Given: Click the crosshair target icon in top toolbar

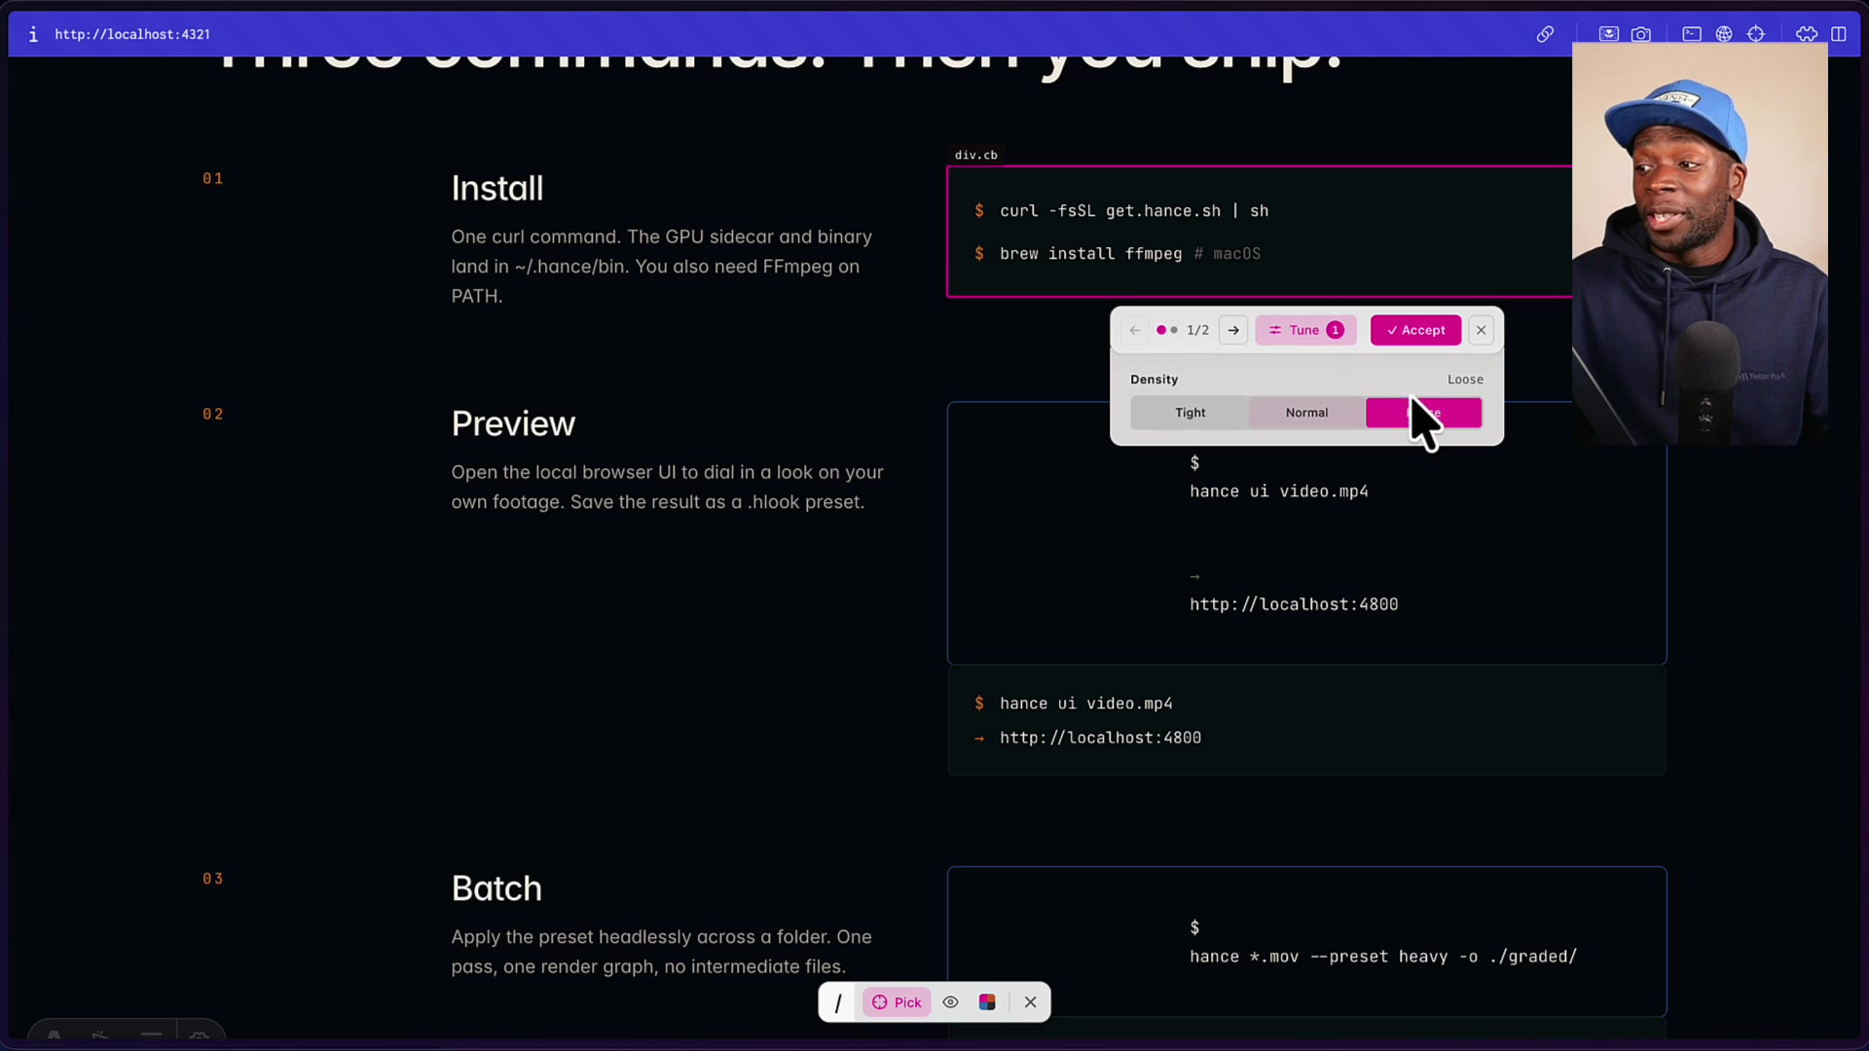Looking at the screenshot, I should click(1756, 34).
